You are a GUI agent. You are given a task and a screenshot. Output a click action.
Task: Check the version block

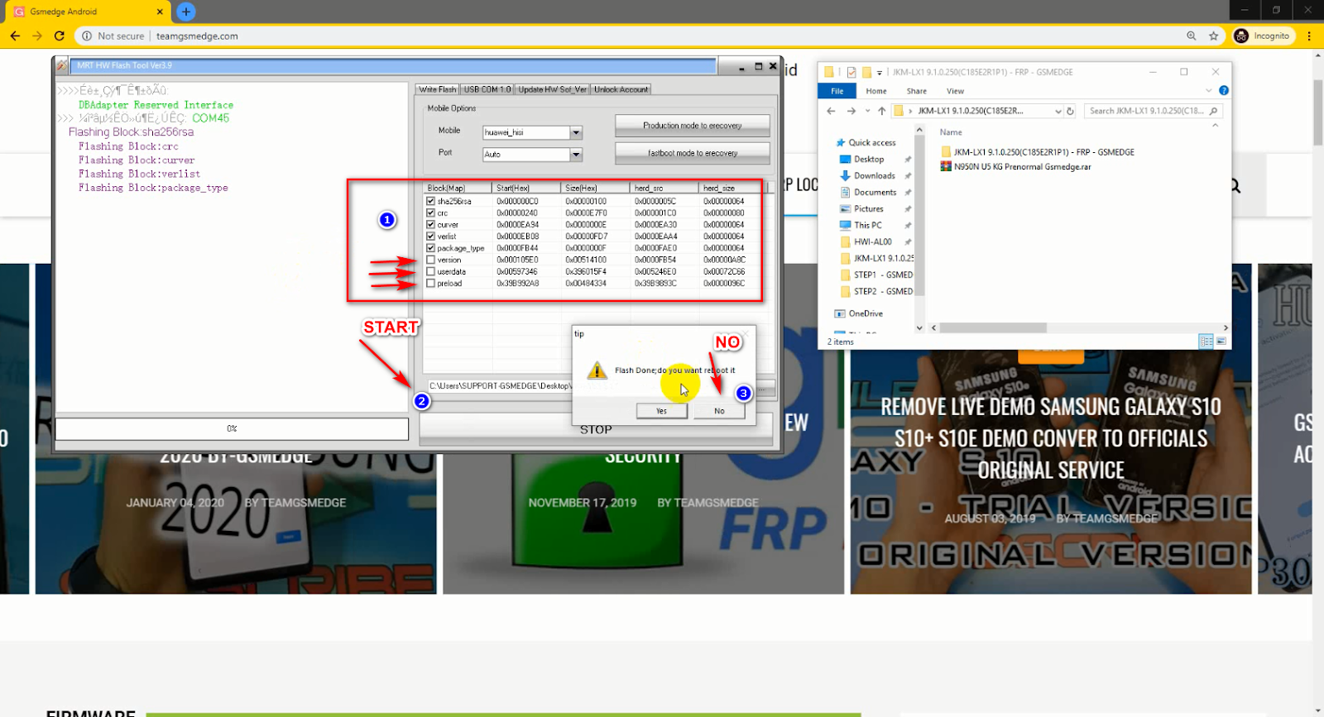point(430,260)
